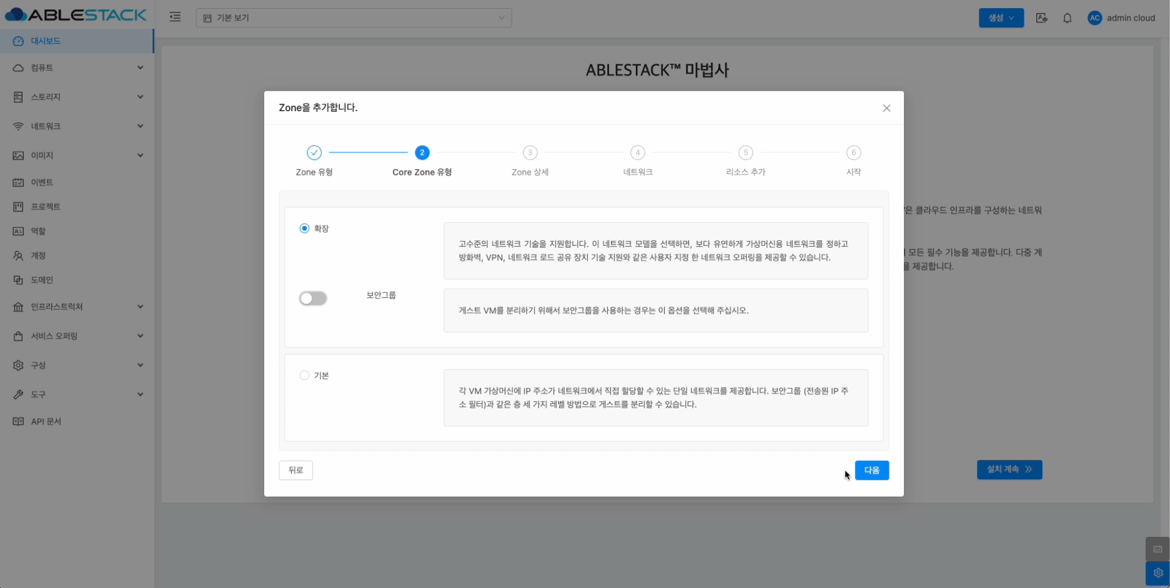Screen dimensions: 1170x588
Task: Click the ID card icon beside 역할
Action: point(18,232)
